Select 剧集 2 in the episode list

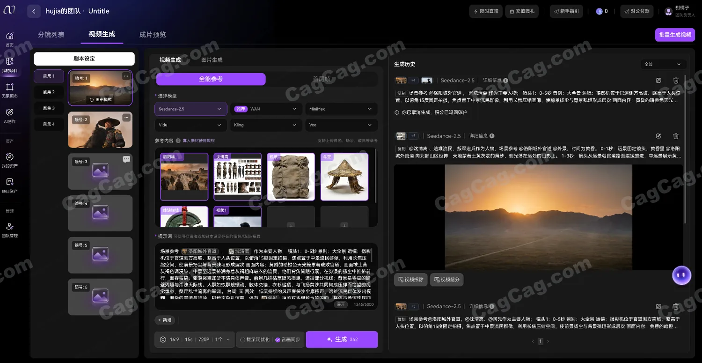click(x=49, y=92)
